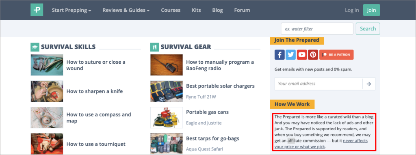Click the knife sharpening thumbnail image
416x155 pixels.
pyautogui.click(x=47, y=91)
